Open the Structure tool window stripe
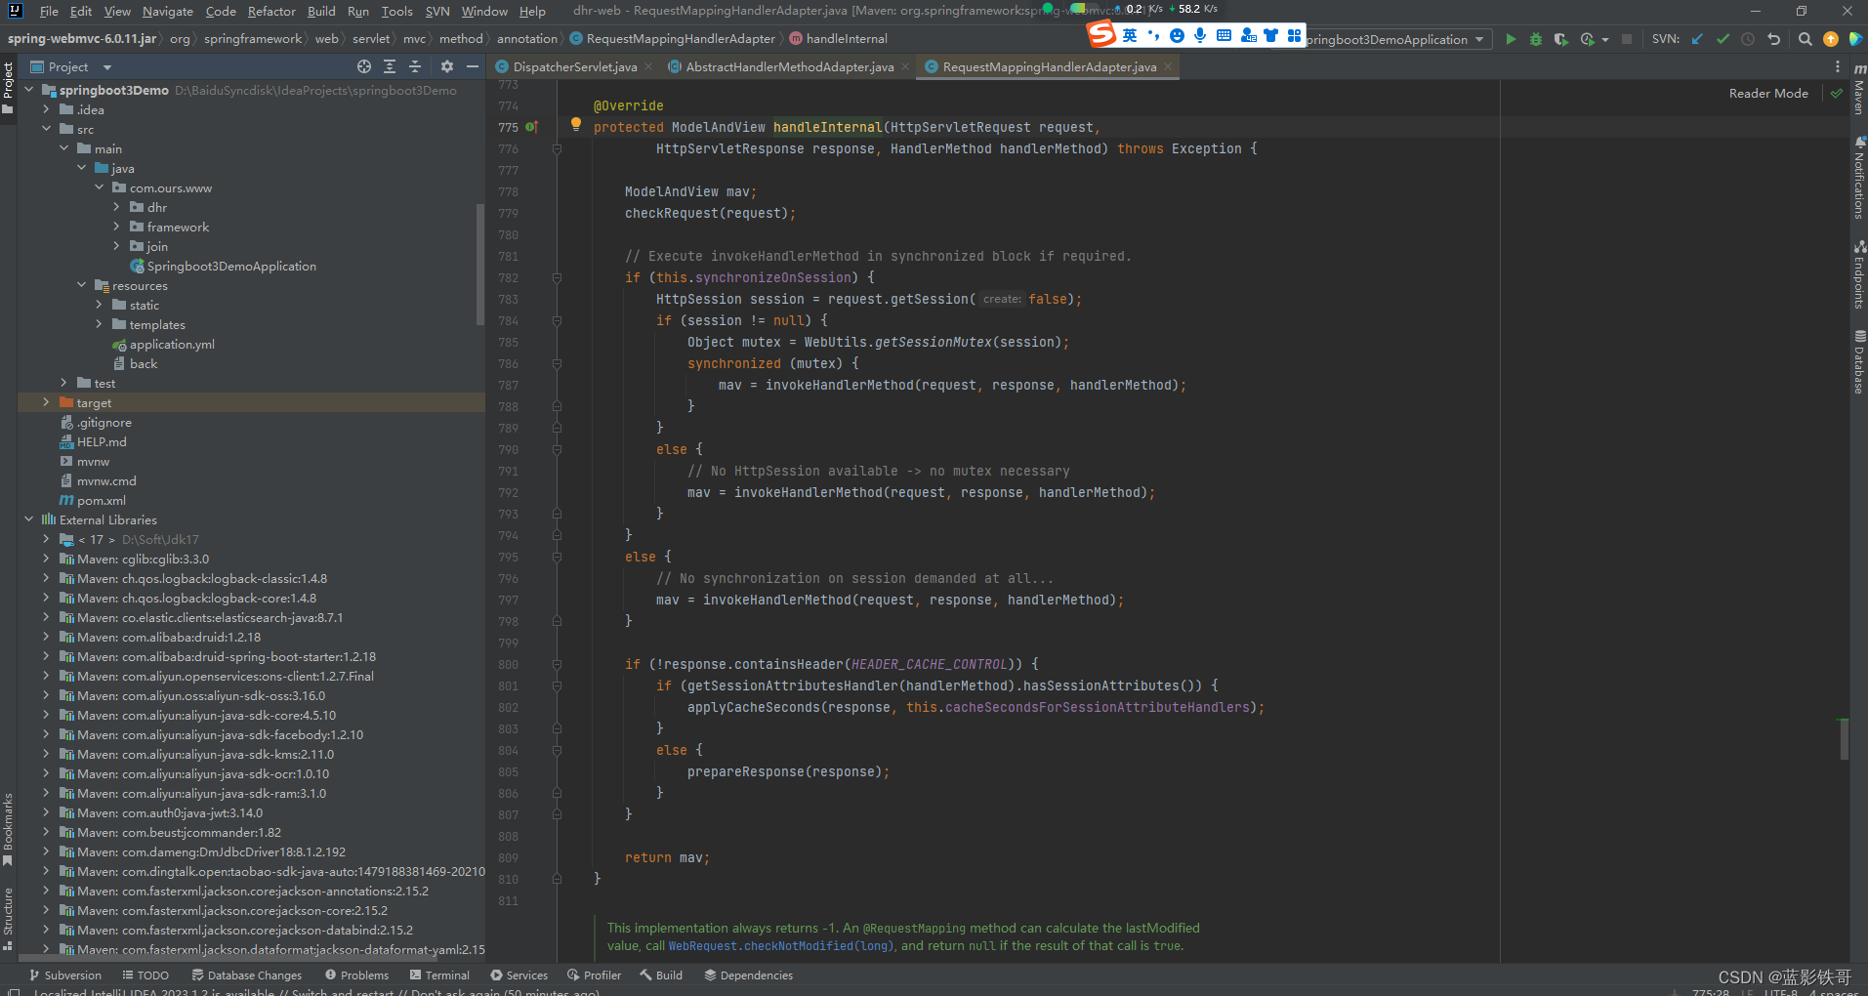This screenshot has height=996, width=1868. coord(8,918)
